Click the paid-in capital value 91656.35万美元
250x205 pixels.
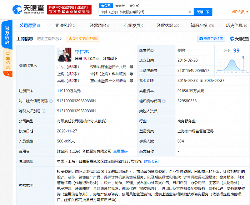click(x=191, y=91)
